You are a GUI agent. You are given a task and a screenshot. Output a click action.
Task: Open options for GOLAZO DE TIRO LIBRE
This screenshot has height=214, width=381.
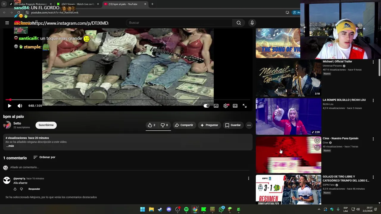(x=373, y=177)
